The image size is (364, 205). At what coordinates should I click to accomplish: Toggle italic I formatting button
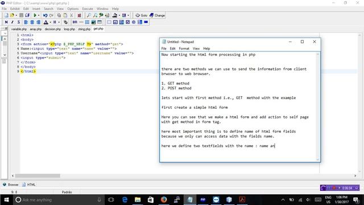click(x=13, y=22)
